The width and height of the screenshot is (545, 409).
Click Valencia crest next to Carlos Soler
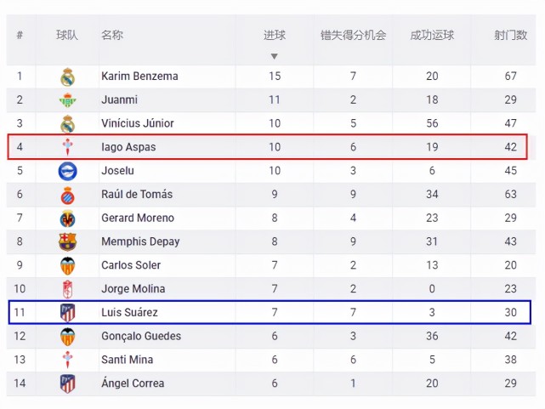(x=68, y=265)
